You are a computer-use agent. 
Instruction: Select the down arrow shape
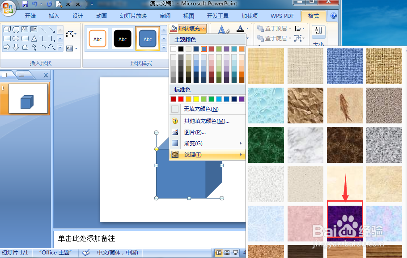tap(16, 47)
